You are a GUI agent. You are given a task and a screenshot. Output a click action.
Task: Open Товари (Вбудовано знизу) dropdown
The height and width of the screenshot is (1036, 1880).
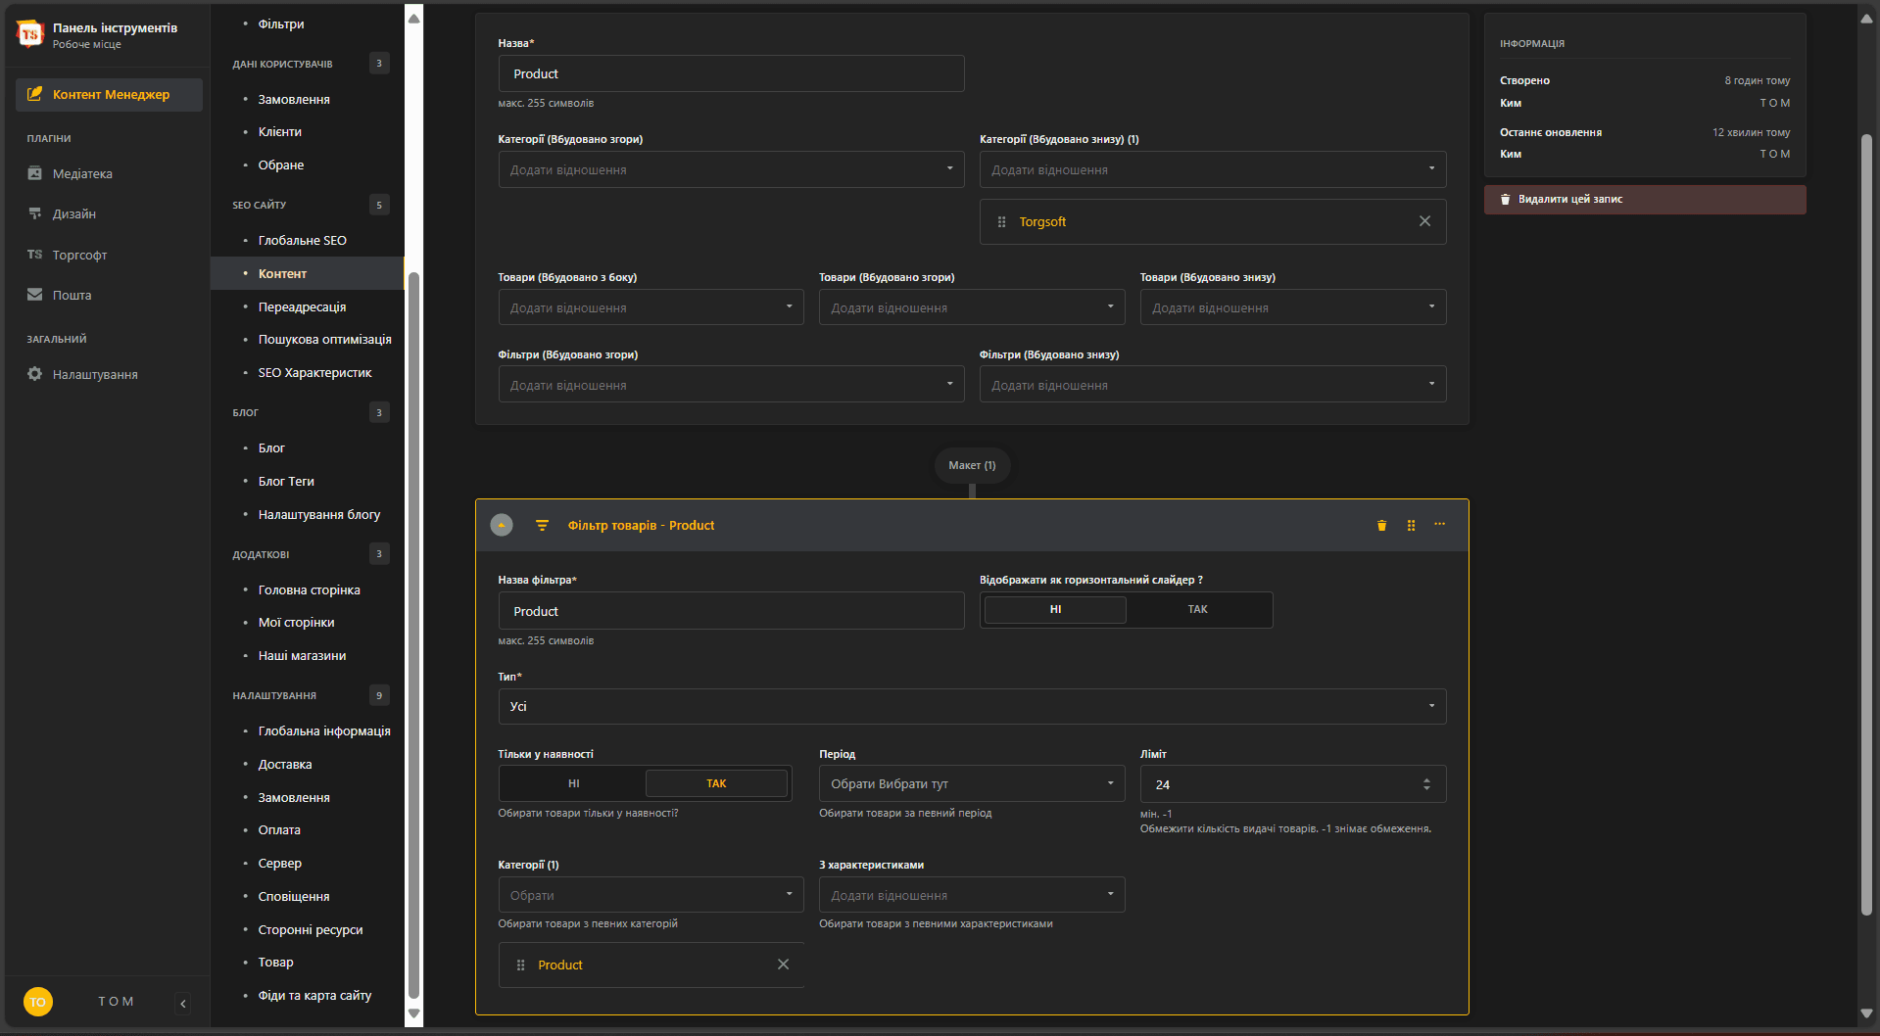coord(1293,307)
